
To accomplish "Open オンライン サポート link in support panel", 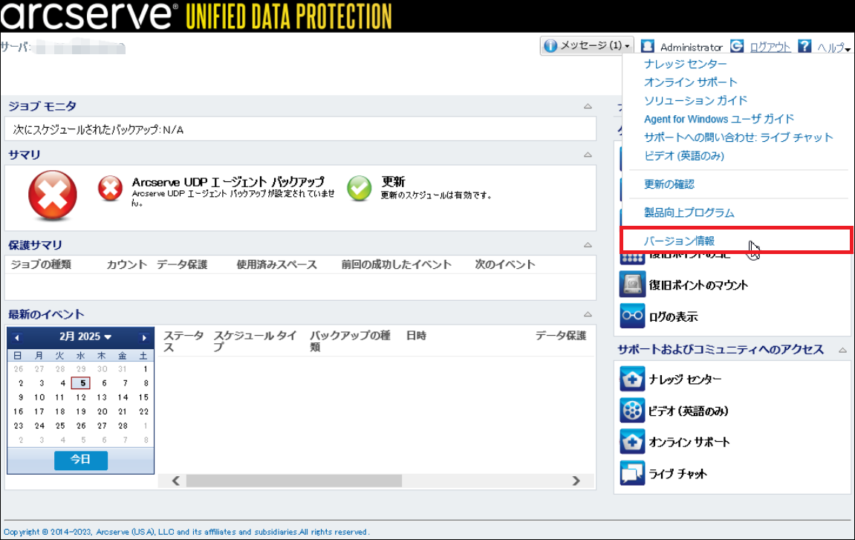I will 689,443.
